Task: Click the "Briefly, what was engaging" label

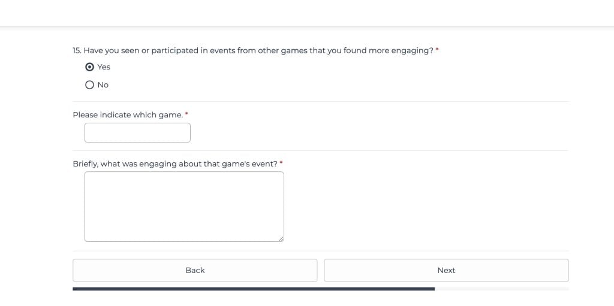Action: pyautogui.click(x=175, y=164)
